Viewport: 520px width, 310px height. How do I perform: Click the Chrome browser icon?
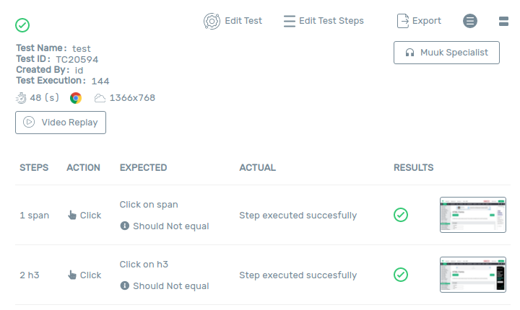click(x=76, y=98)
